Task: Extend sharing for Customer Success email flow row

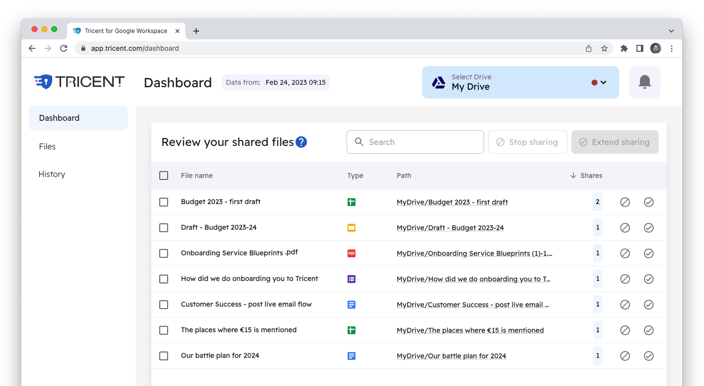Action: tap(649, 305)
